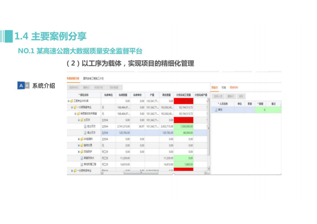Image resolution: width=317 pixels, height=224 pixels.
Task: Click document icon beside 填土石方
Action: click(x=85, y=133)
